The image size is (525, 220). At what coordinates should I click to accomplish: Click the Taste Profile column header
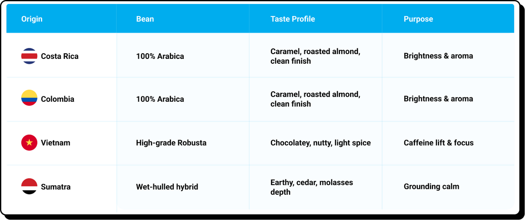293,19
